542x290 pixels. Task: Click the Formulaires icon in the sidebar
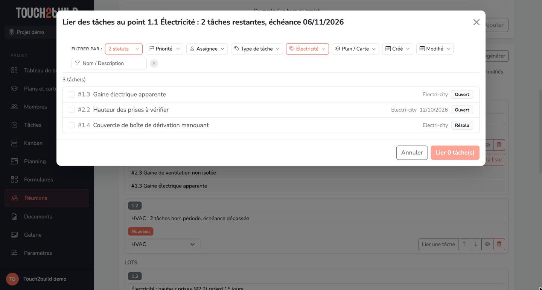point(14,180)
